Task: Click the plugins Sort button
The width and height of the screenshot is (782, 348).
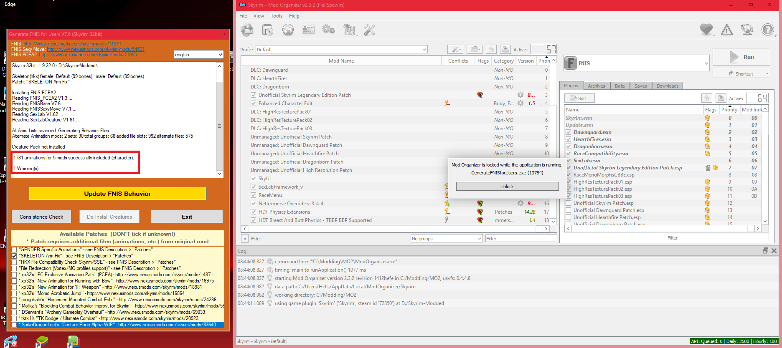Action: coord(579,98)
